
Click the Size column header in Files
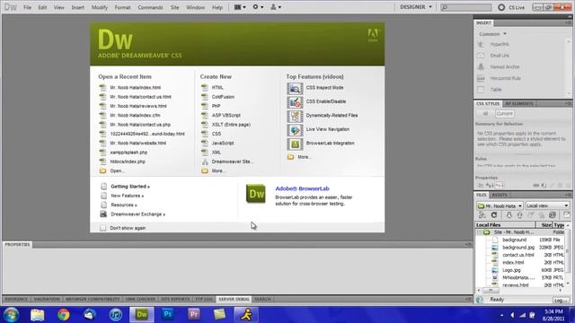click(544, 225)
